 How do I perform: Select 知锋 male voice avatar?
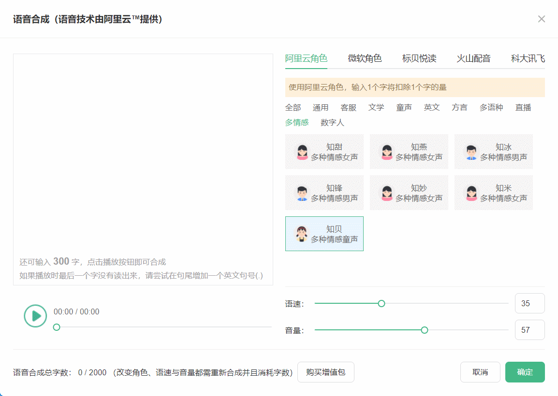tap(302, 193)
